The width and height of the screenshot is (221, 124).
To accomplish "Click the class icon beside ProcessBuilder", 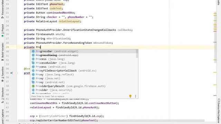I will (33, 63).
